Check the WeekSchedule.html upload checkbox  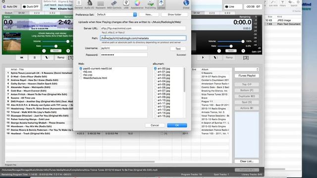[x=81, y=78]
